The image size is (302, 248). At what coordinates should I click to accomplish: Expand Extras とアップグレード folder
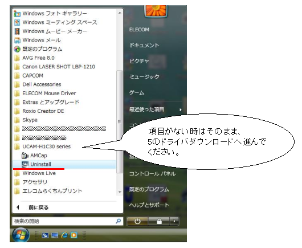pyautogui.click(x=51, y=102)
